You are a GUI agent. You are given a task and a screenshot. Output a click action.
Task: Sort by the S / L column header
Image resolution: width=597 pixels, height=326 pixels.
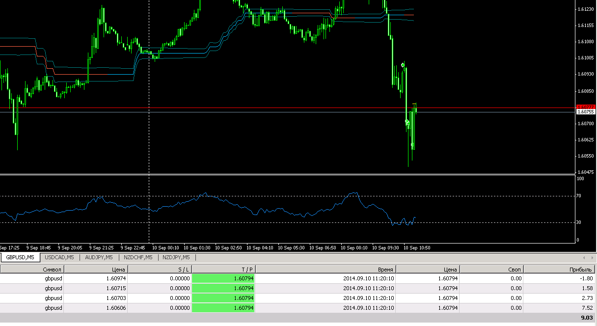(160, 269)
